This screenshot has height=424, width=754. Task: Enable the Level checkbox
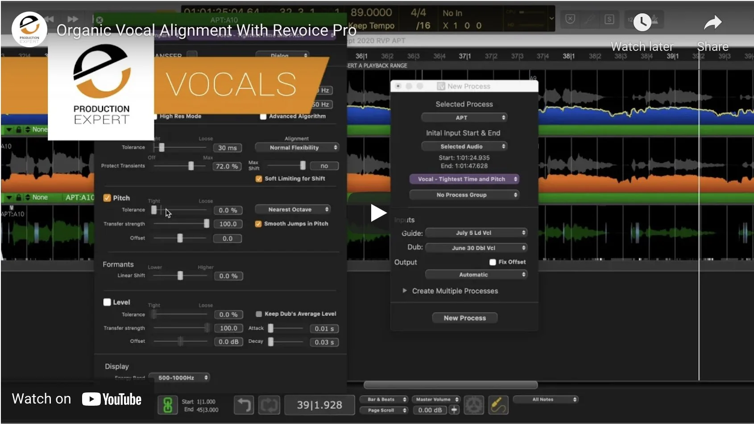tap(107, 302)
